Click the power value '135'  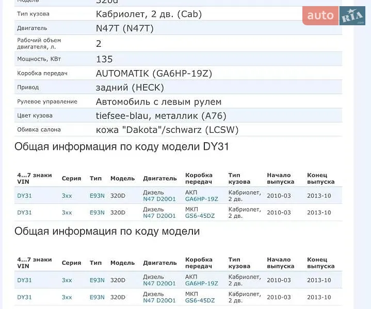[x=104, y=59]
